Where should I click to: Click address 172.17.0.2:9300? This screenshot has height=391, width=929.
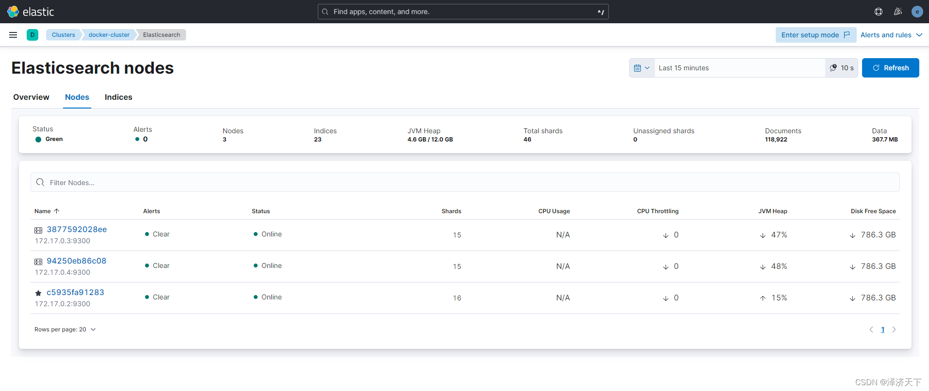63,304
